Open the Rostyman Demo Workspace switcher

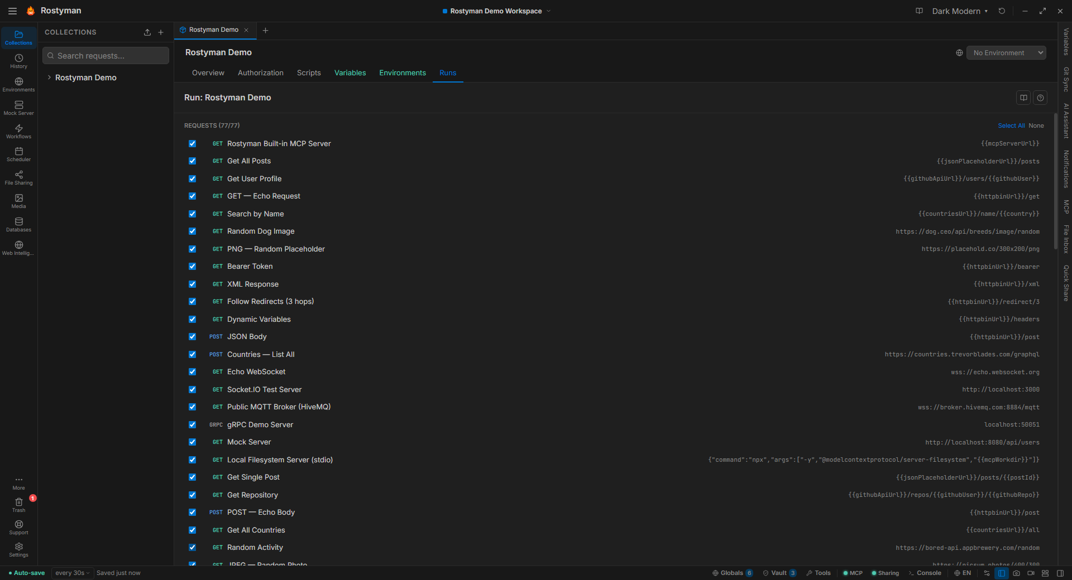click(496, 11)
